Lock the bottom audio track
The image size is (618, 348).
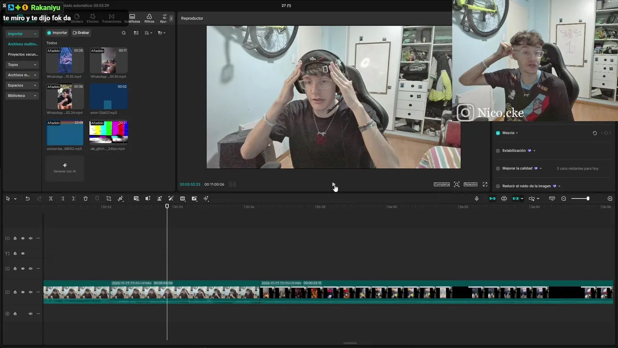tap(15, 314)
